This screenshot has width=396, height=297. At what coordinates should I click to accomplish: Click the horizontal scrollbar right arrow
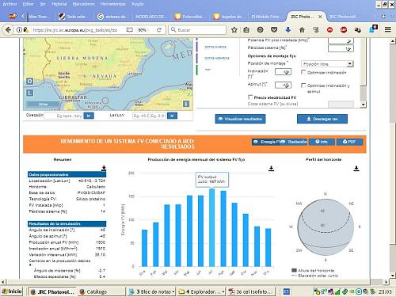click(x=386, y=282)
